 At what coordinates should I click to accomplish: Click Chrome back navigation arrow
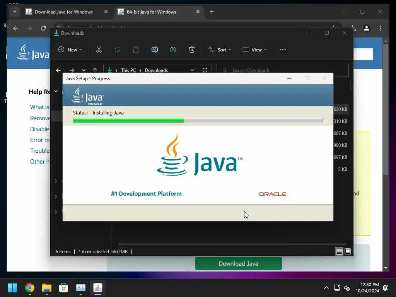click(x=15, y=28)
